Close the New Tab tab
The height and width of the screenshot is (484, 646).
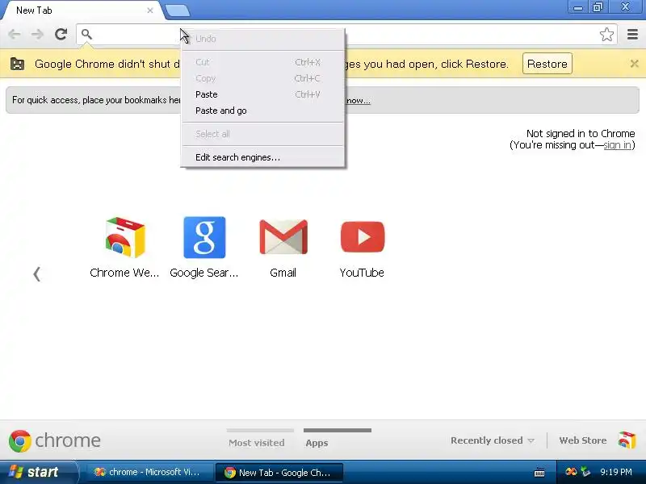pos(150,10)
